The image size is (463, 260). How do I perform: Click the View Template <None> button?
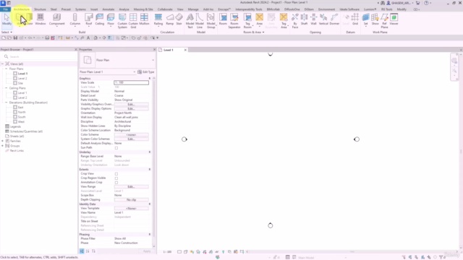point(132,209)
